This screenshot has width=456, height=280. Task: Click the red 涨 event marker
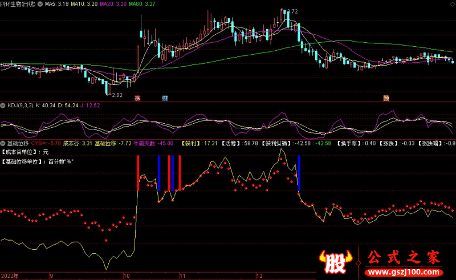click(x=137, y=98)
